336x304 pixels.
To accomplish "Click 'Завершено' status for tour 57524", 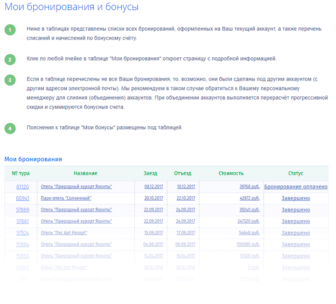I will (296, 233).
